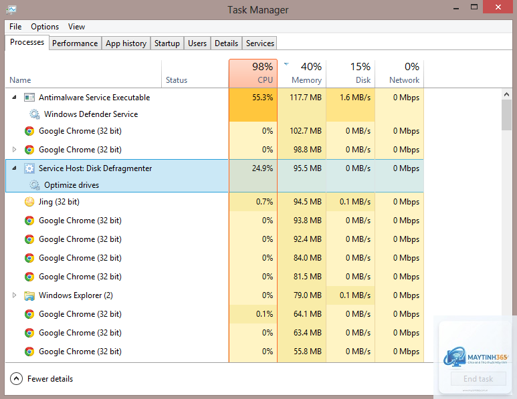Click the scrollbar up arrow

(x=507, y=94)
